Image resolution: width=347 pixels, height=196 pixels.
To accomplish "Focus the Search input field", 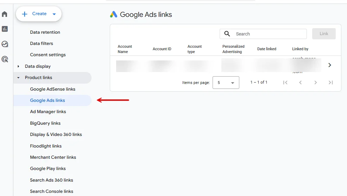I will tap(263, 34).
